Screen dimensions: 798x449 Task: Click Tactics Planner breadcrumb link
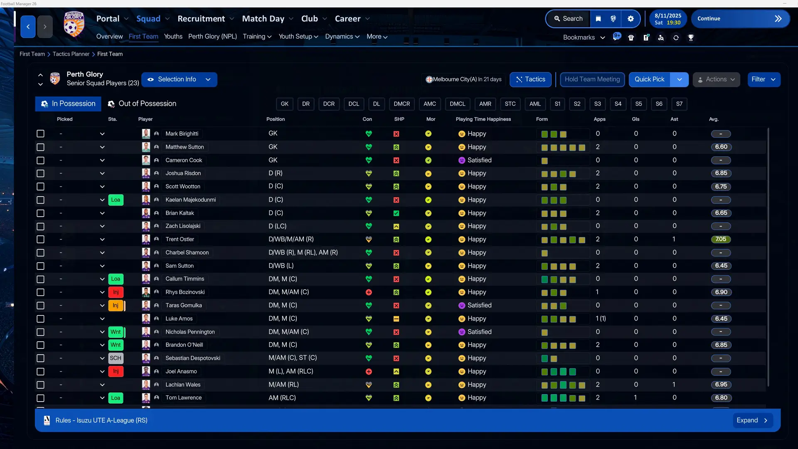pyautogui.click(x=71, y=54)
